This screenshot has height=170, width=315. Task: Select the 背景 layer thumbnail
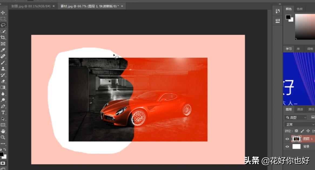click(x=296, y=147)
